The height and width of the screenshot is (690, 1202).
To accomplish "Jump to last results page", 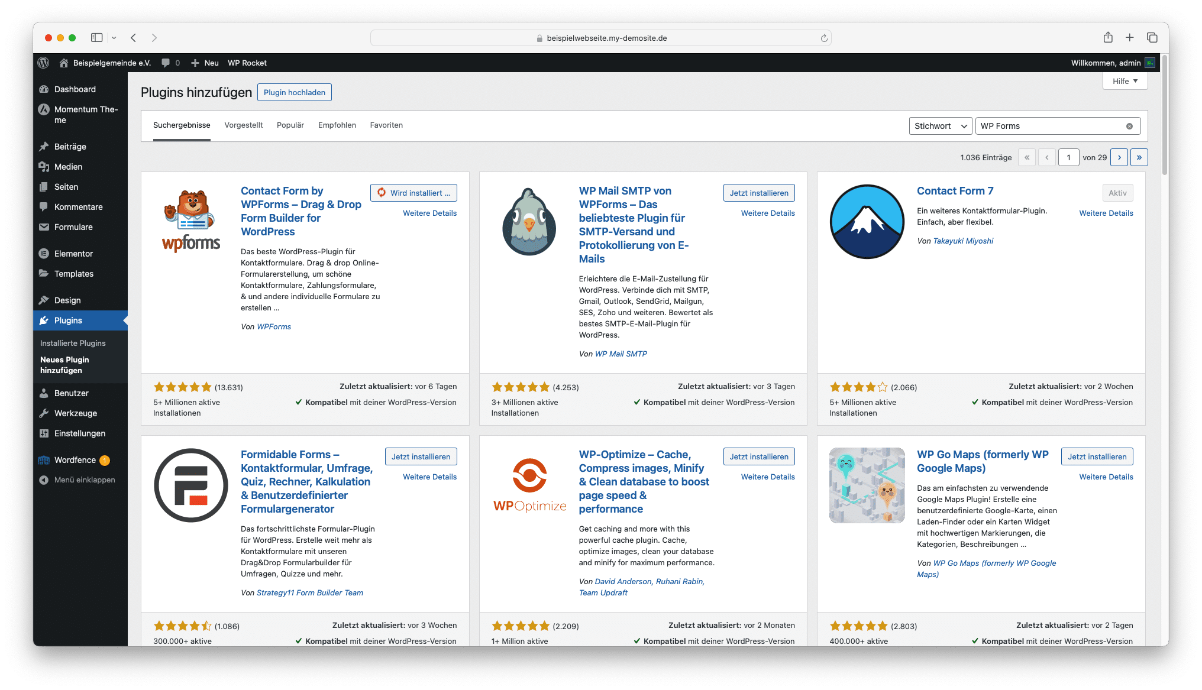I will (x=1139, y=157).
